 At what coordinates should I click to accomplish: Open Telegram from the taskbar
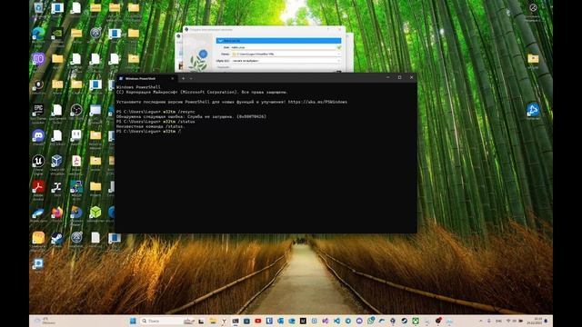[x=348, y=321]
